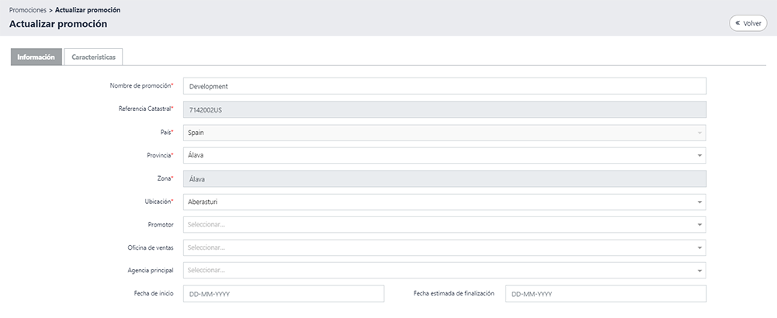Click the Volver back button
Screen dimensions: 777x318
click(x=748, y=23)
